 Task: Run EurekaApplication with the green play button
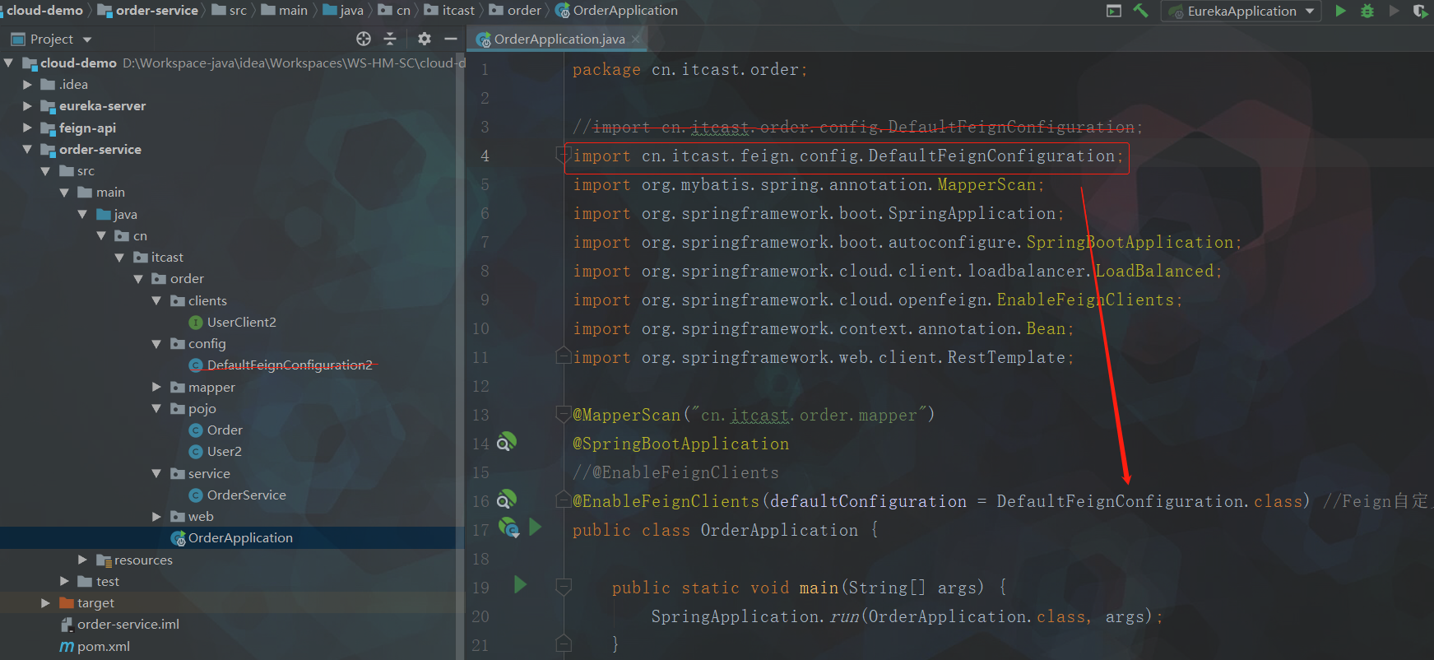point(1340,11)
